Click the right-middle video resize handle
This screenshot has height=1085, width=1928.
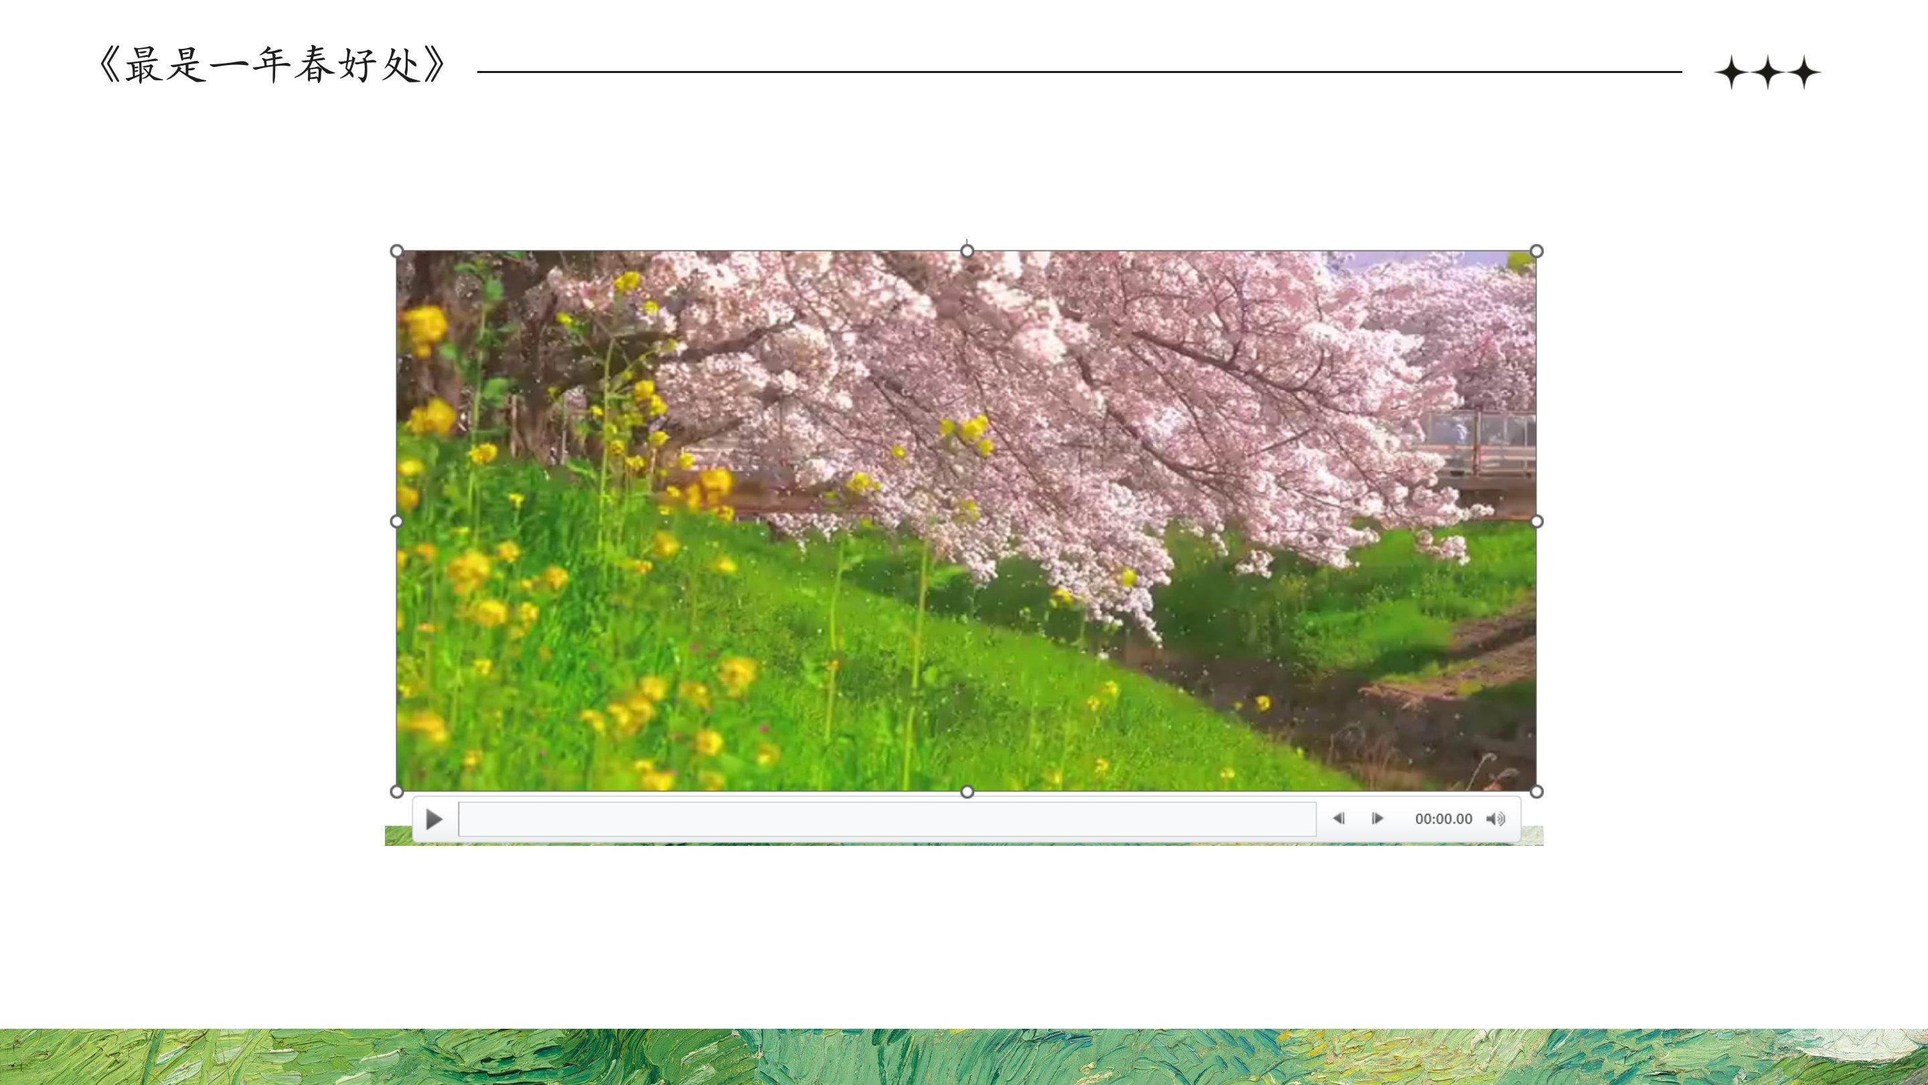(1536, 521)
